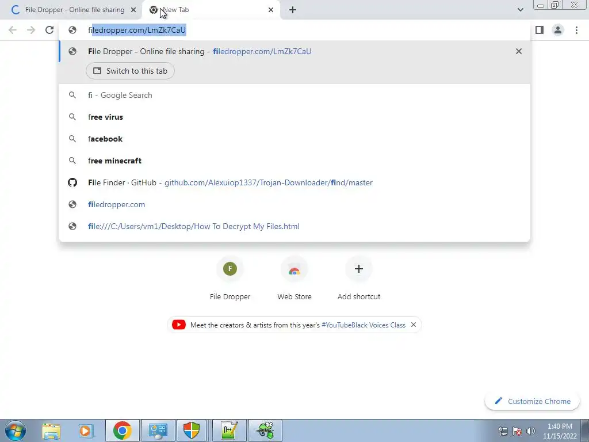Open the Notepad++ taskbar icon

(230, 430)
